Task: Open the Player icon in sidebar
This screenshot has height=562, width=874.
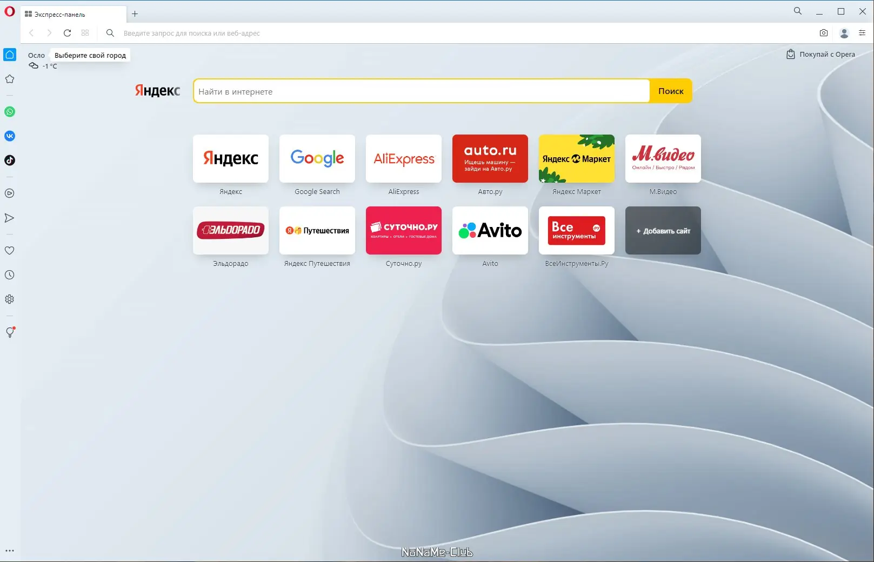Action: coord(10,193)
